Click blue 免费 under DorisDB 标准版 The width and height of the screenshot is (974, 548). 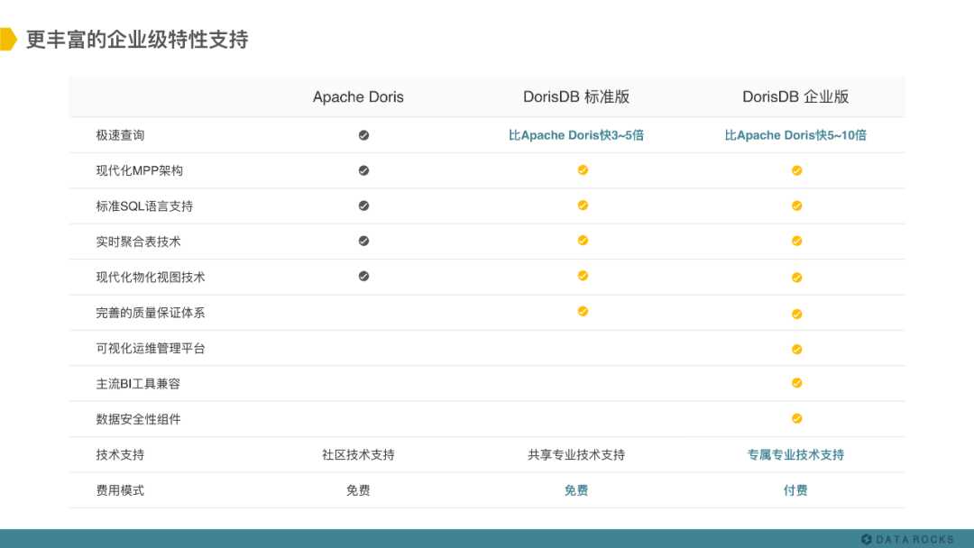click(x=576, y=490)
